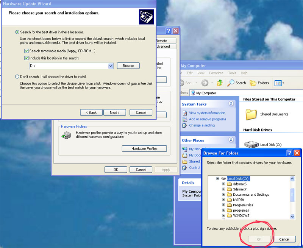
Task: Open the Edit menu in My Computer
Action: click(x=190, y=73)
